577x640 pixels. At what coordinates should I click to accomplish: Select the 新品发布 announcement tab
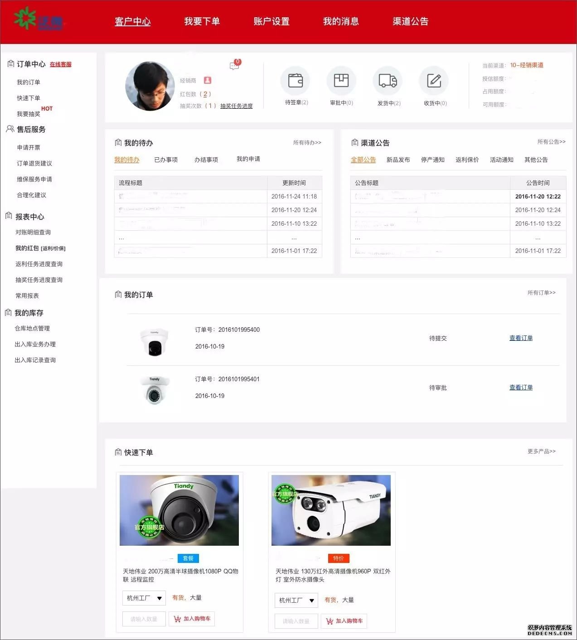398,160
